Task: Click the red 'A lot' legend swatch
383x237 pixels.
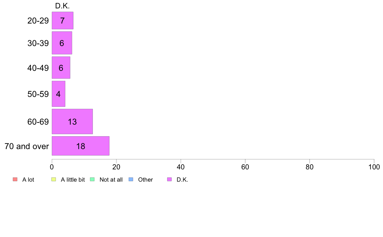Action: point(15,179)
